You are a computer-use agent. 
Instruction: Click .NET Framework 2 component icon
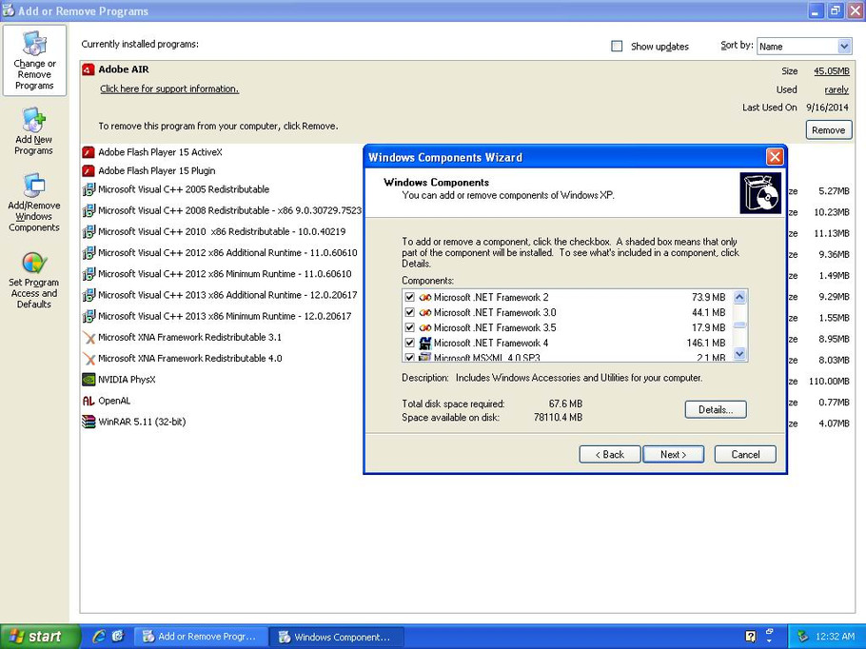coord(424,298)
